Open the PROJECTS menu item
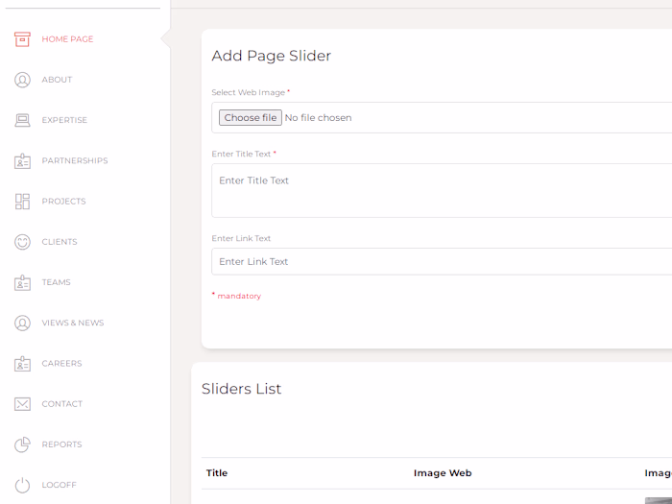This screenshot has width=672, height=504. point(63,202)
